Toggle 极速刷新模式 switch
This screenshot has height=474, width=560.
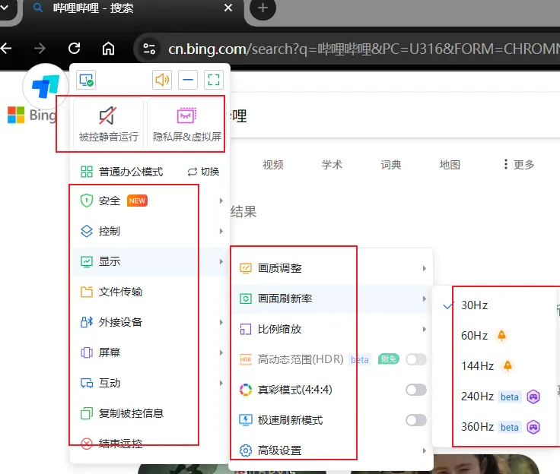416,420
